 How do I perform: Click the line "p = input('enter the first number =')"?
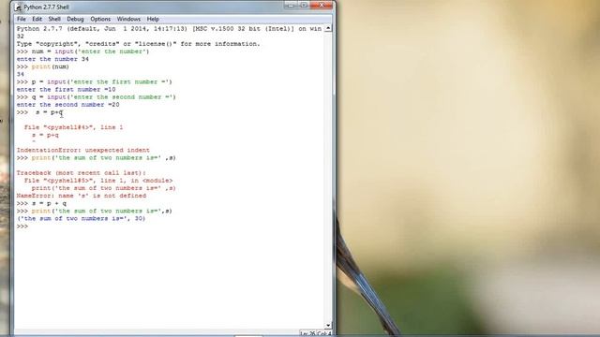[102, 81]
